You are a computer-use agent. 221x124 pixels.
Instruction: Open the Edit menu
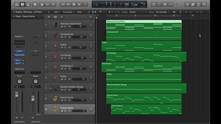(x=57, y=12)
